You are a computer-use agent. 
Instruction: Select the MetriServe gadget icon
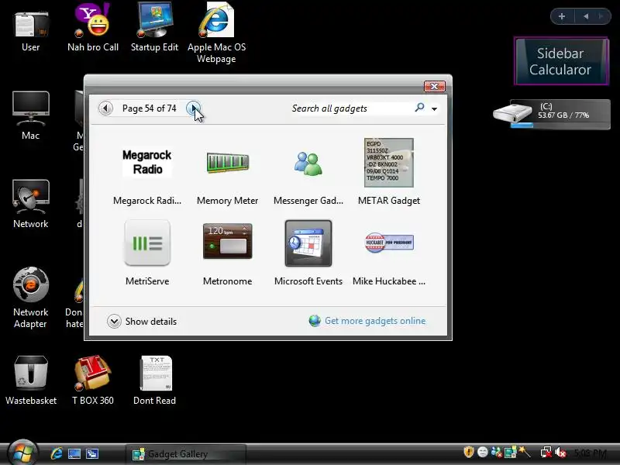[147, 243]
